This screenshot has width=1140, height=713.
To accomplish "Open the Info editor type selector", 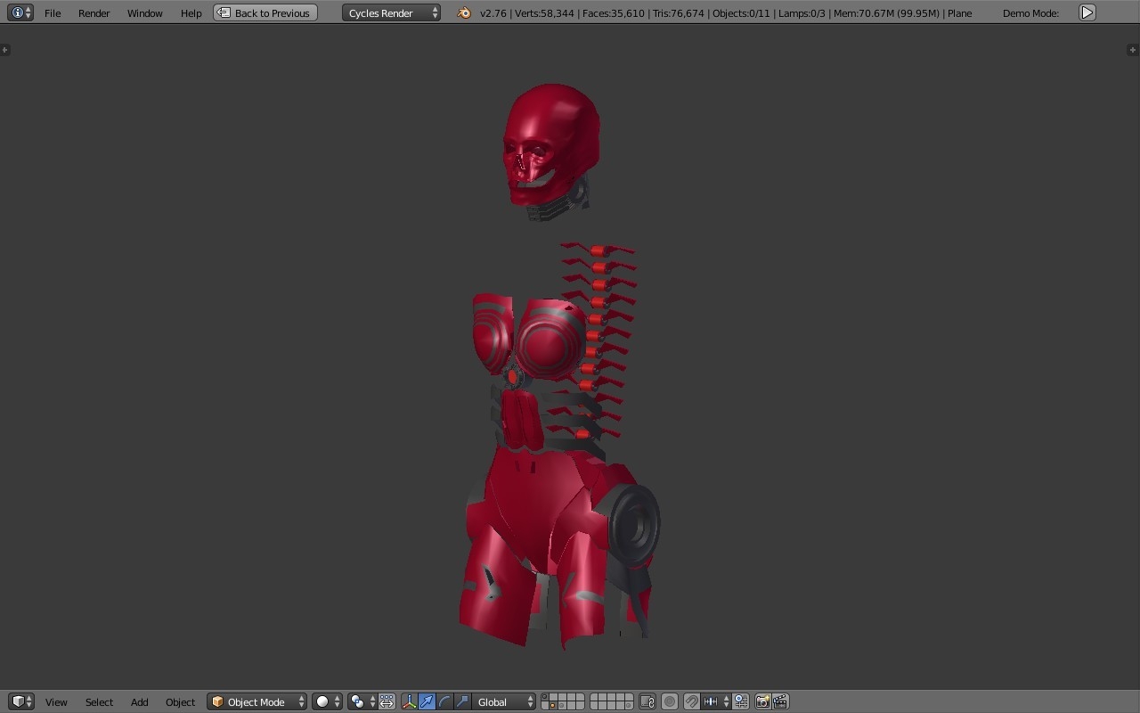I will pos(20,12).
